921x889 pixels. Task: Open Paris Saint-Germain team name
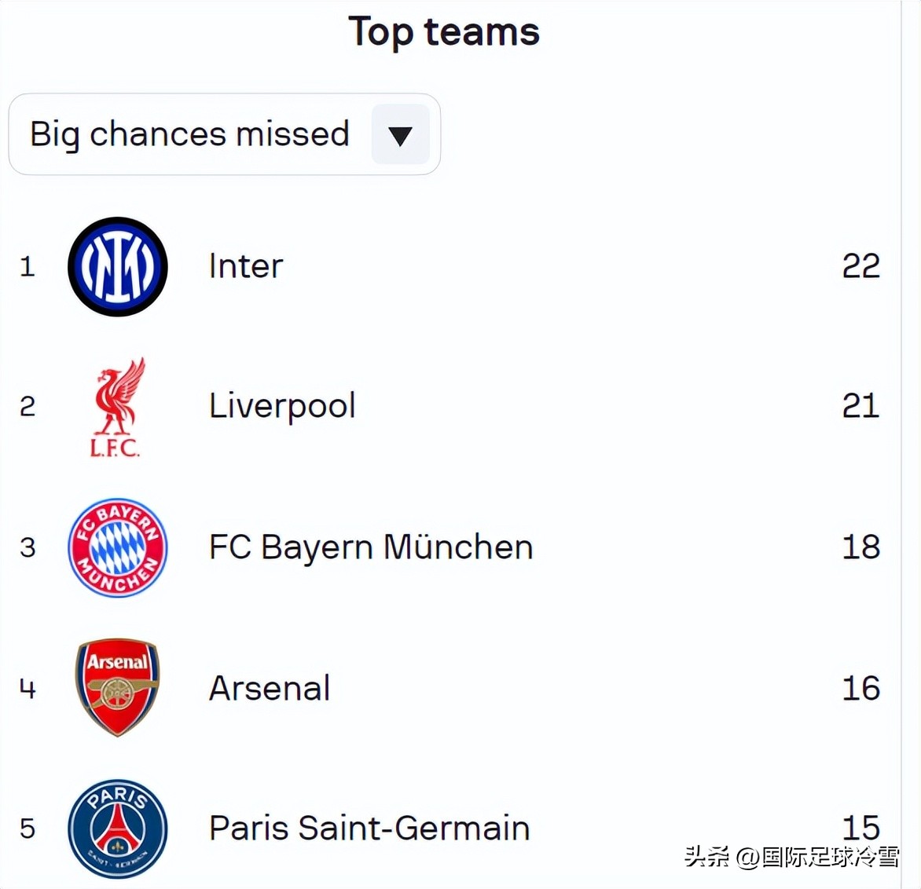[369, 829]
